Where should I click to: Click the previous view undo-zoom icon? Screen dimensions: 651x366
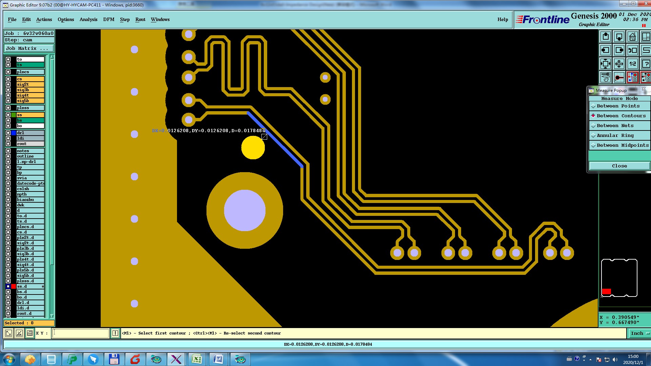click(632, 50)
